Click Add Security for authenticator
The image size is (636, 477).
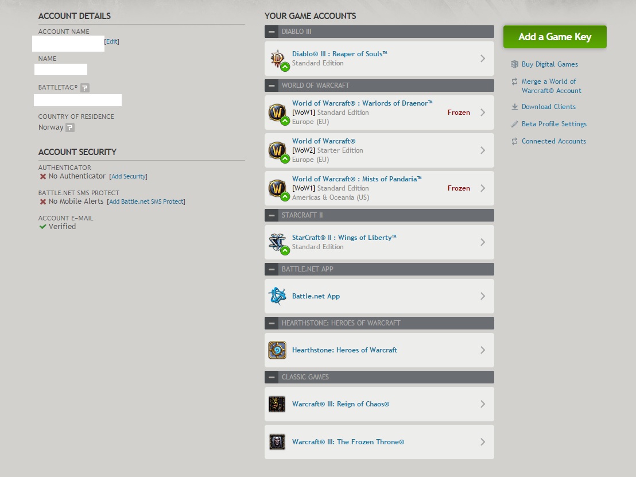pyautogui.click(x=129, y=176)
